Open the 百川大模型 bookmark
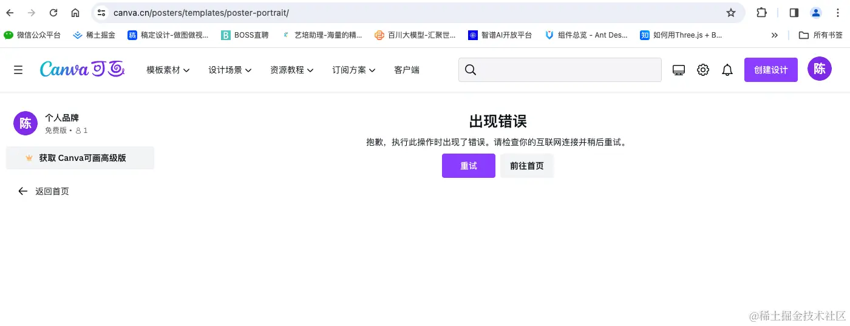Image resolution: width=850 pixels, height=326 pixels. click(x=415, y=35)
